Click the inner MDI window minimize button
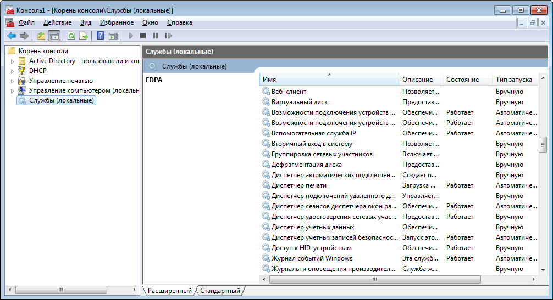The image size is (553, 300). 522,23
